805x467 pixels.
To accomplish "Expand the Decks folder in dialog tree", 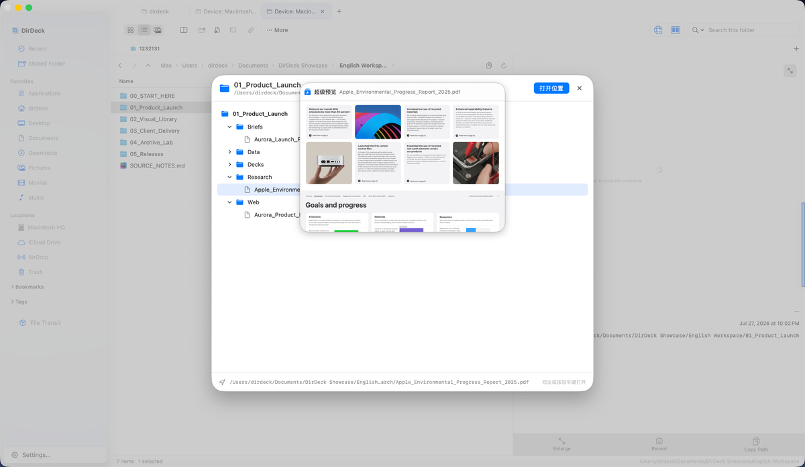I will point(229,164).
